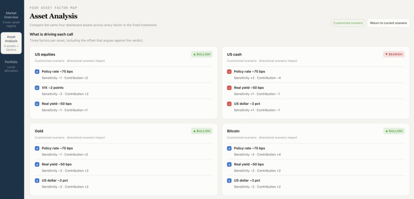Click the Asset Analysis page heading
Screen dimensions: 414x199
[53, 16]
